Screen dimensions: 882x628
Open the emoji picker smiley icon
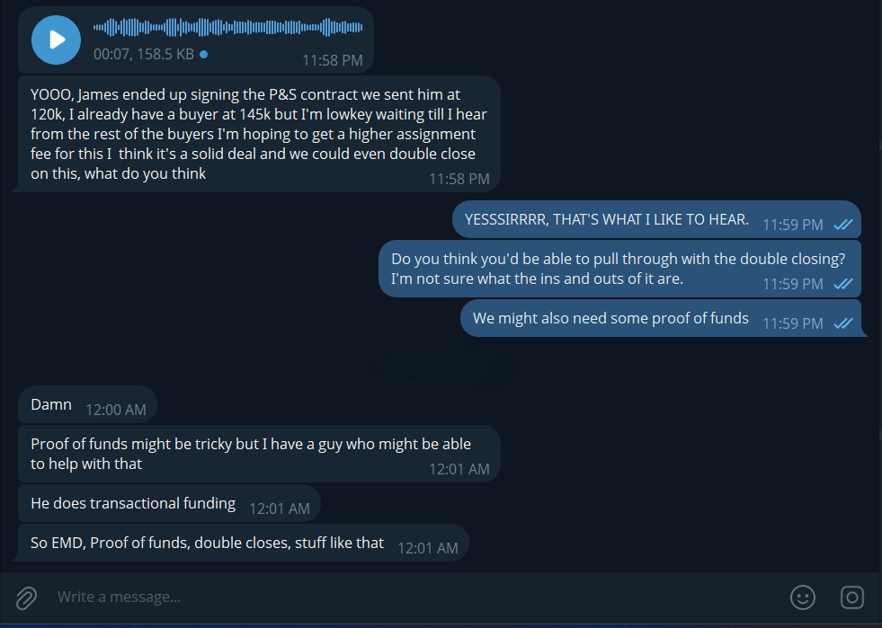(x=803, y=597)
